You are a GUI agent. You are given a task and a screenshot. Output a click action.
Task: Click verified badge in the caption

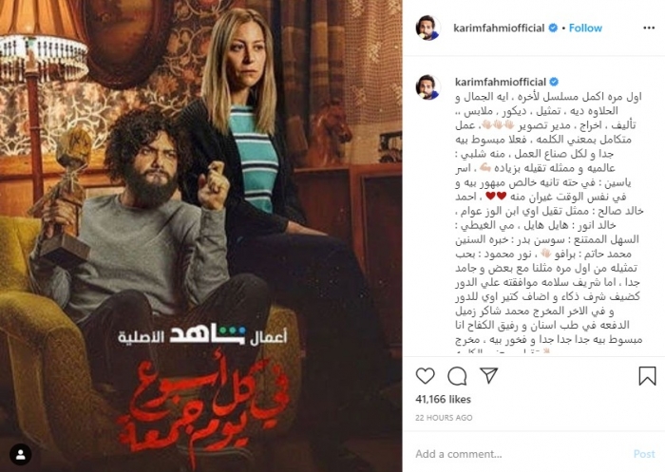(x=554, y=82)
